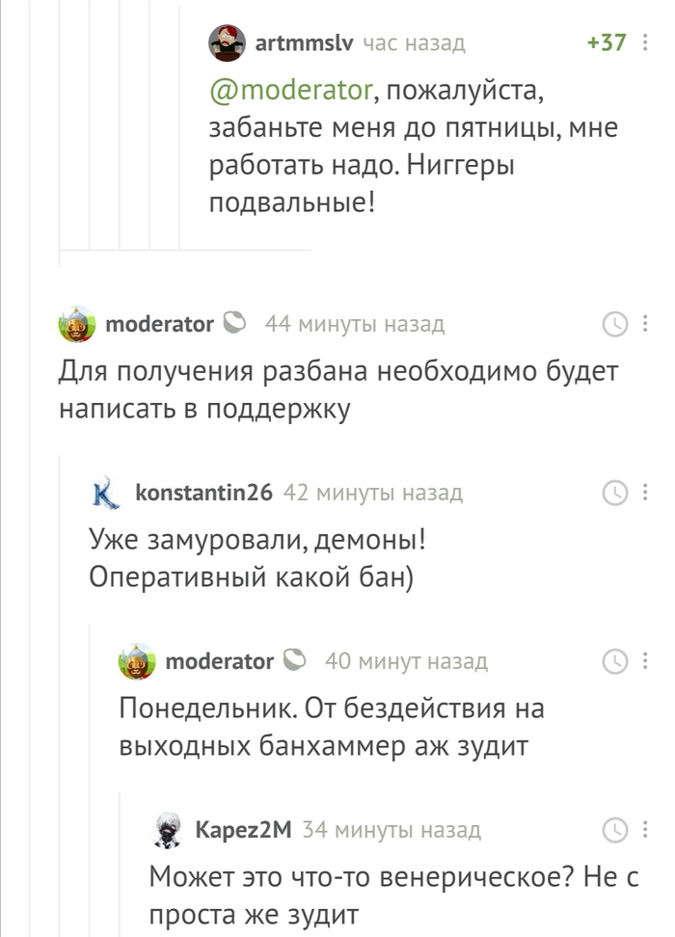Open options menu on moderator's 40-minute-old comment
This screenshot has height=937, width=675.
click(x=644, y=661)
